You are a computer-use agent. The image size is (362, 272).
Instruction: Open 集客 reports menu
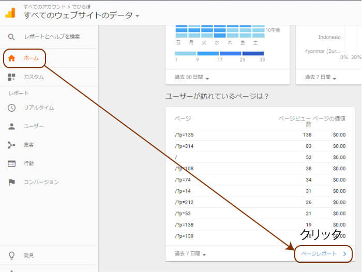[x=28, y=145]
